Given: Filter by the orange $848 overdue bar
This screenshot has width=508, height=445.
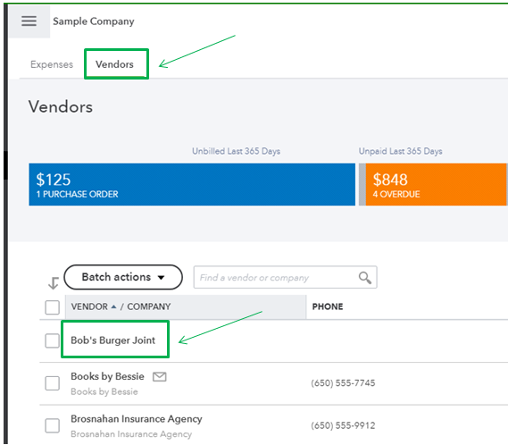Looking at the screenshot, I should (x=436, y=184).
